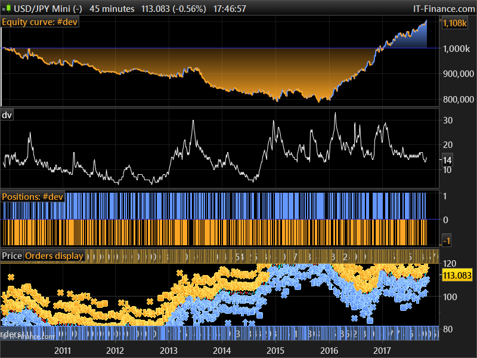Click the dv indicator label

(x=7, y=115)
